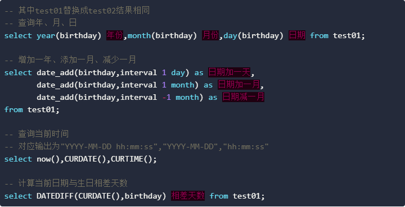Click the comment line 查询年、月、日
Image resolution: width=405 pixels, height=207 pixels.
click(x=41, y=23)
